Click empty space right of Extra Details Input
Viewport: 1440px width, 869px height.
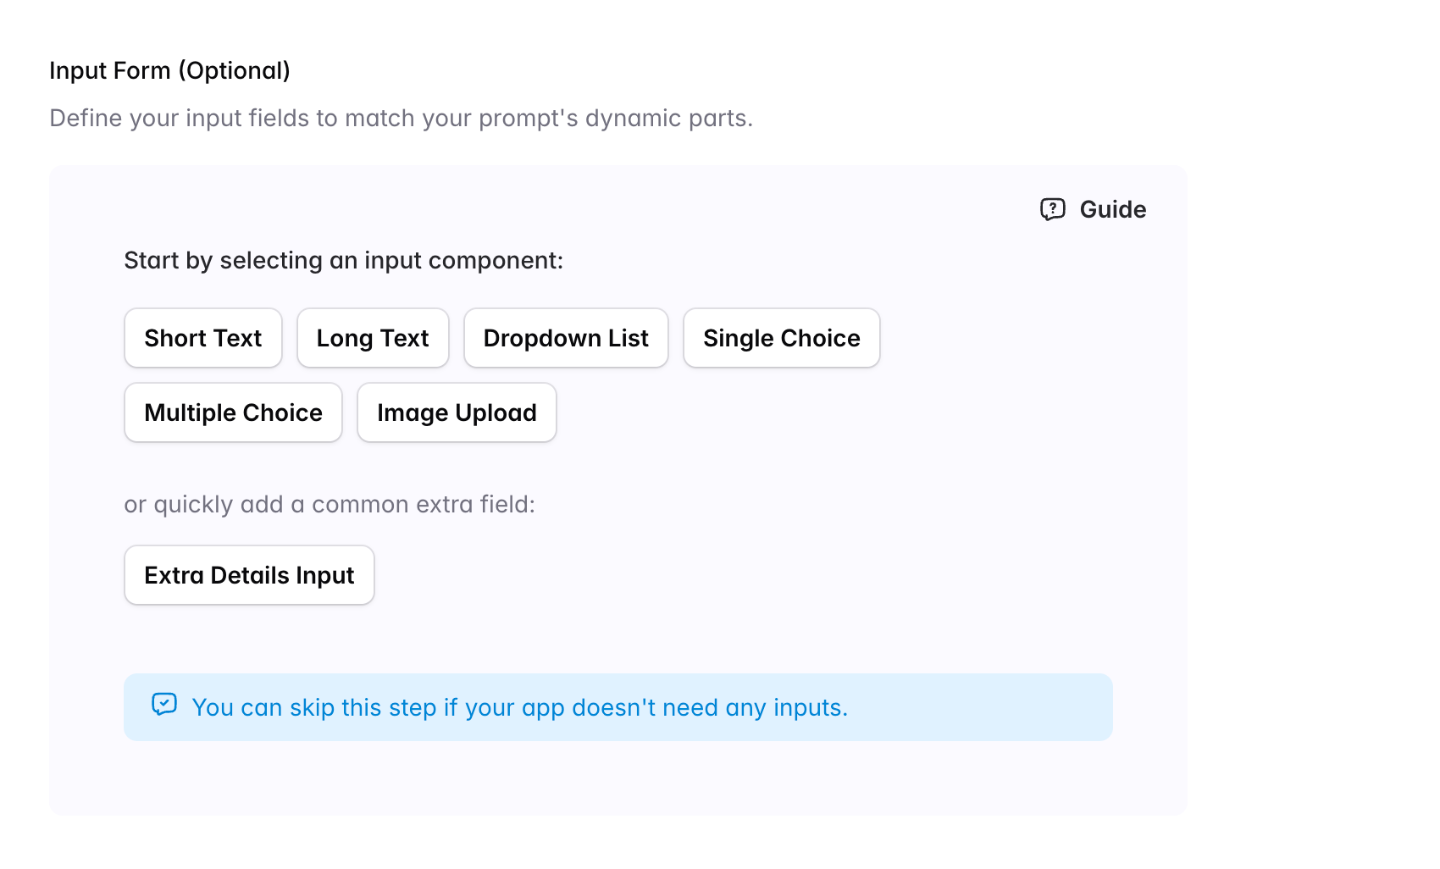(678, 575)
